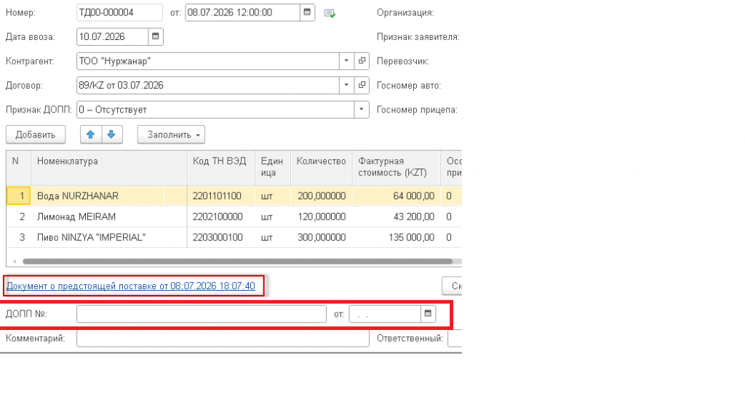Open the Договор record link icon
Image resolution: width=745 pixels, height=415 pixels.
(362, 85)
